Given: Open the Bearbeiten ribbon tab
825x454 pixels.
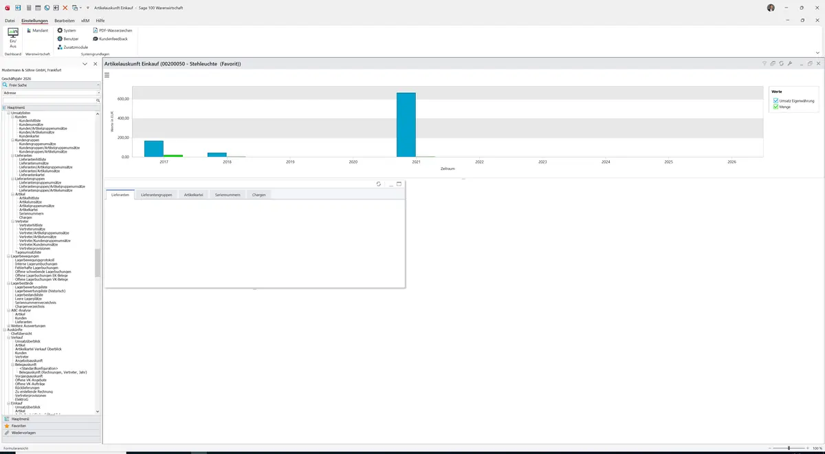Looking at the screenshot, I should tap(65, 21).
